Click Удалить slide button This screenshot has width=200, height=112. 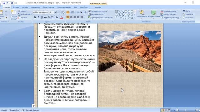coord(22,18)
